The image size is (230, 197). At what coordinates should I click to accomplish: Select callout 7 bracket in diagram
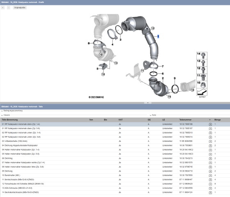coord(163,66)
